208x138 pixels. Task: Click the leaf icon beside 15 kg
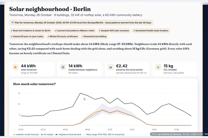tap(158, 67)
